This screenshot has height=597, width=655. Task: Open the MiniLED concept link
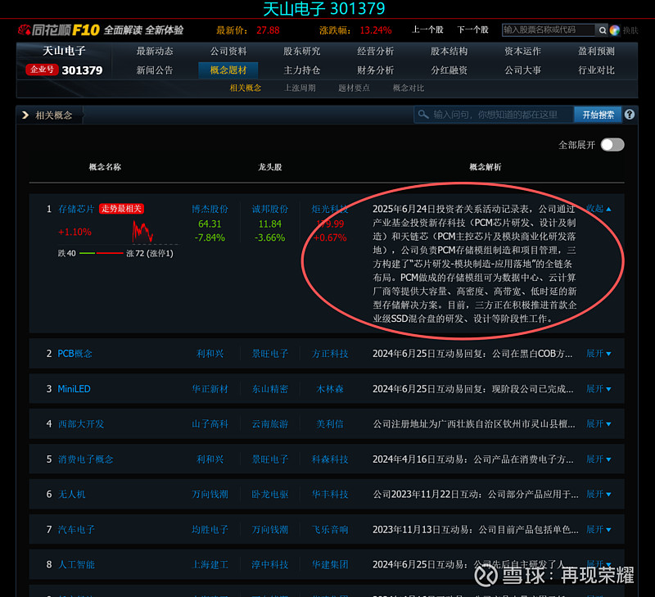pos(74,388)
